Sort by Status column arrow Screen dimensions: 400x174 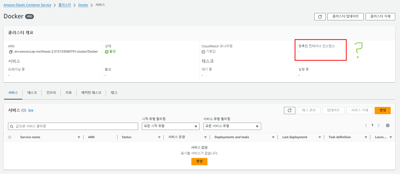coord(159,137)
